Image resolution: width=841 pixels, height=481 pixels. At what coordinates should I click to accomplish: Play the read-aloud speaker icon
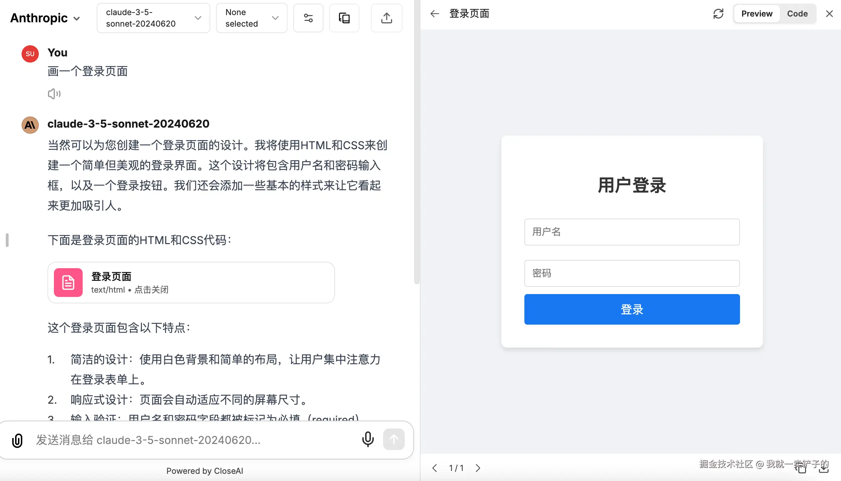(54, 94)
